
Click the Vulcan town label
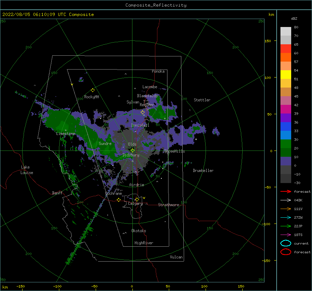point(176,257)
